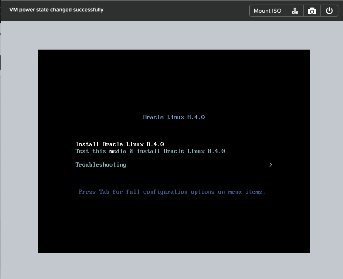Click the Oracle Linux 8.4.0 title text
Screen dimensions: 343x279
174,117
